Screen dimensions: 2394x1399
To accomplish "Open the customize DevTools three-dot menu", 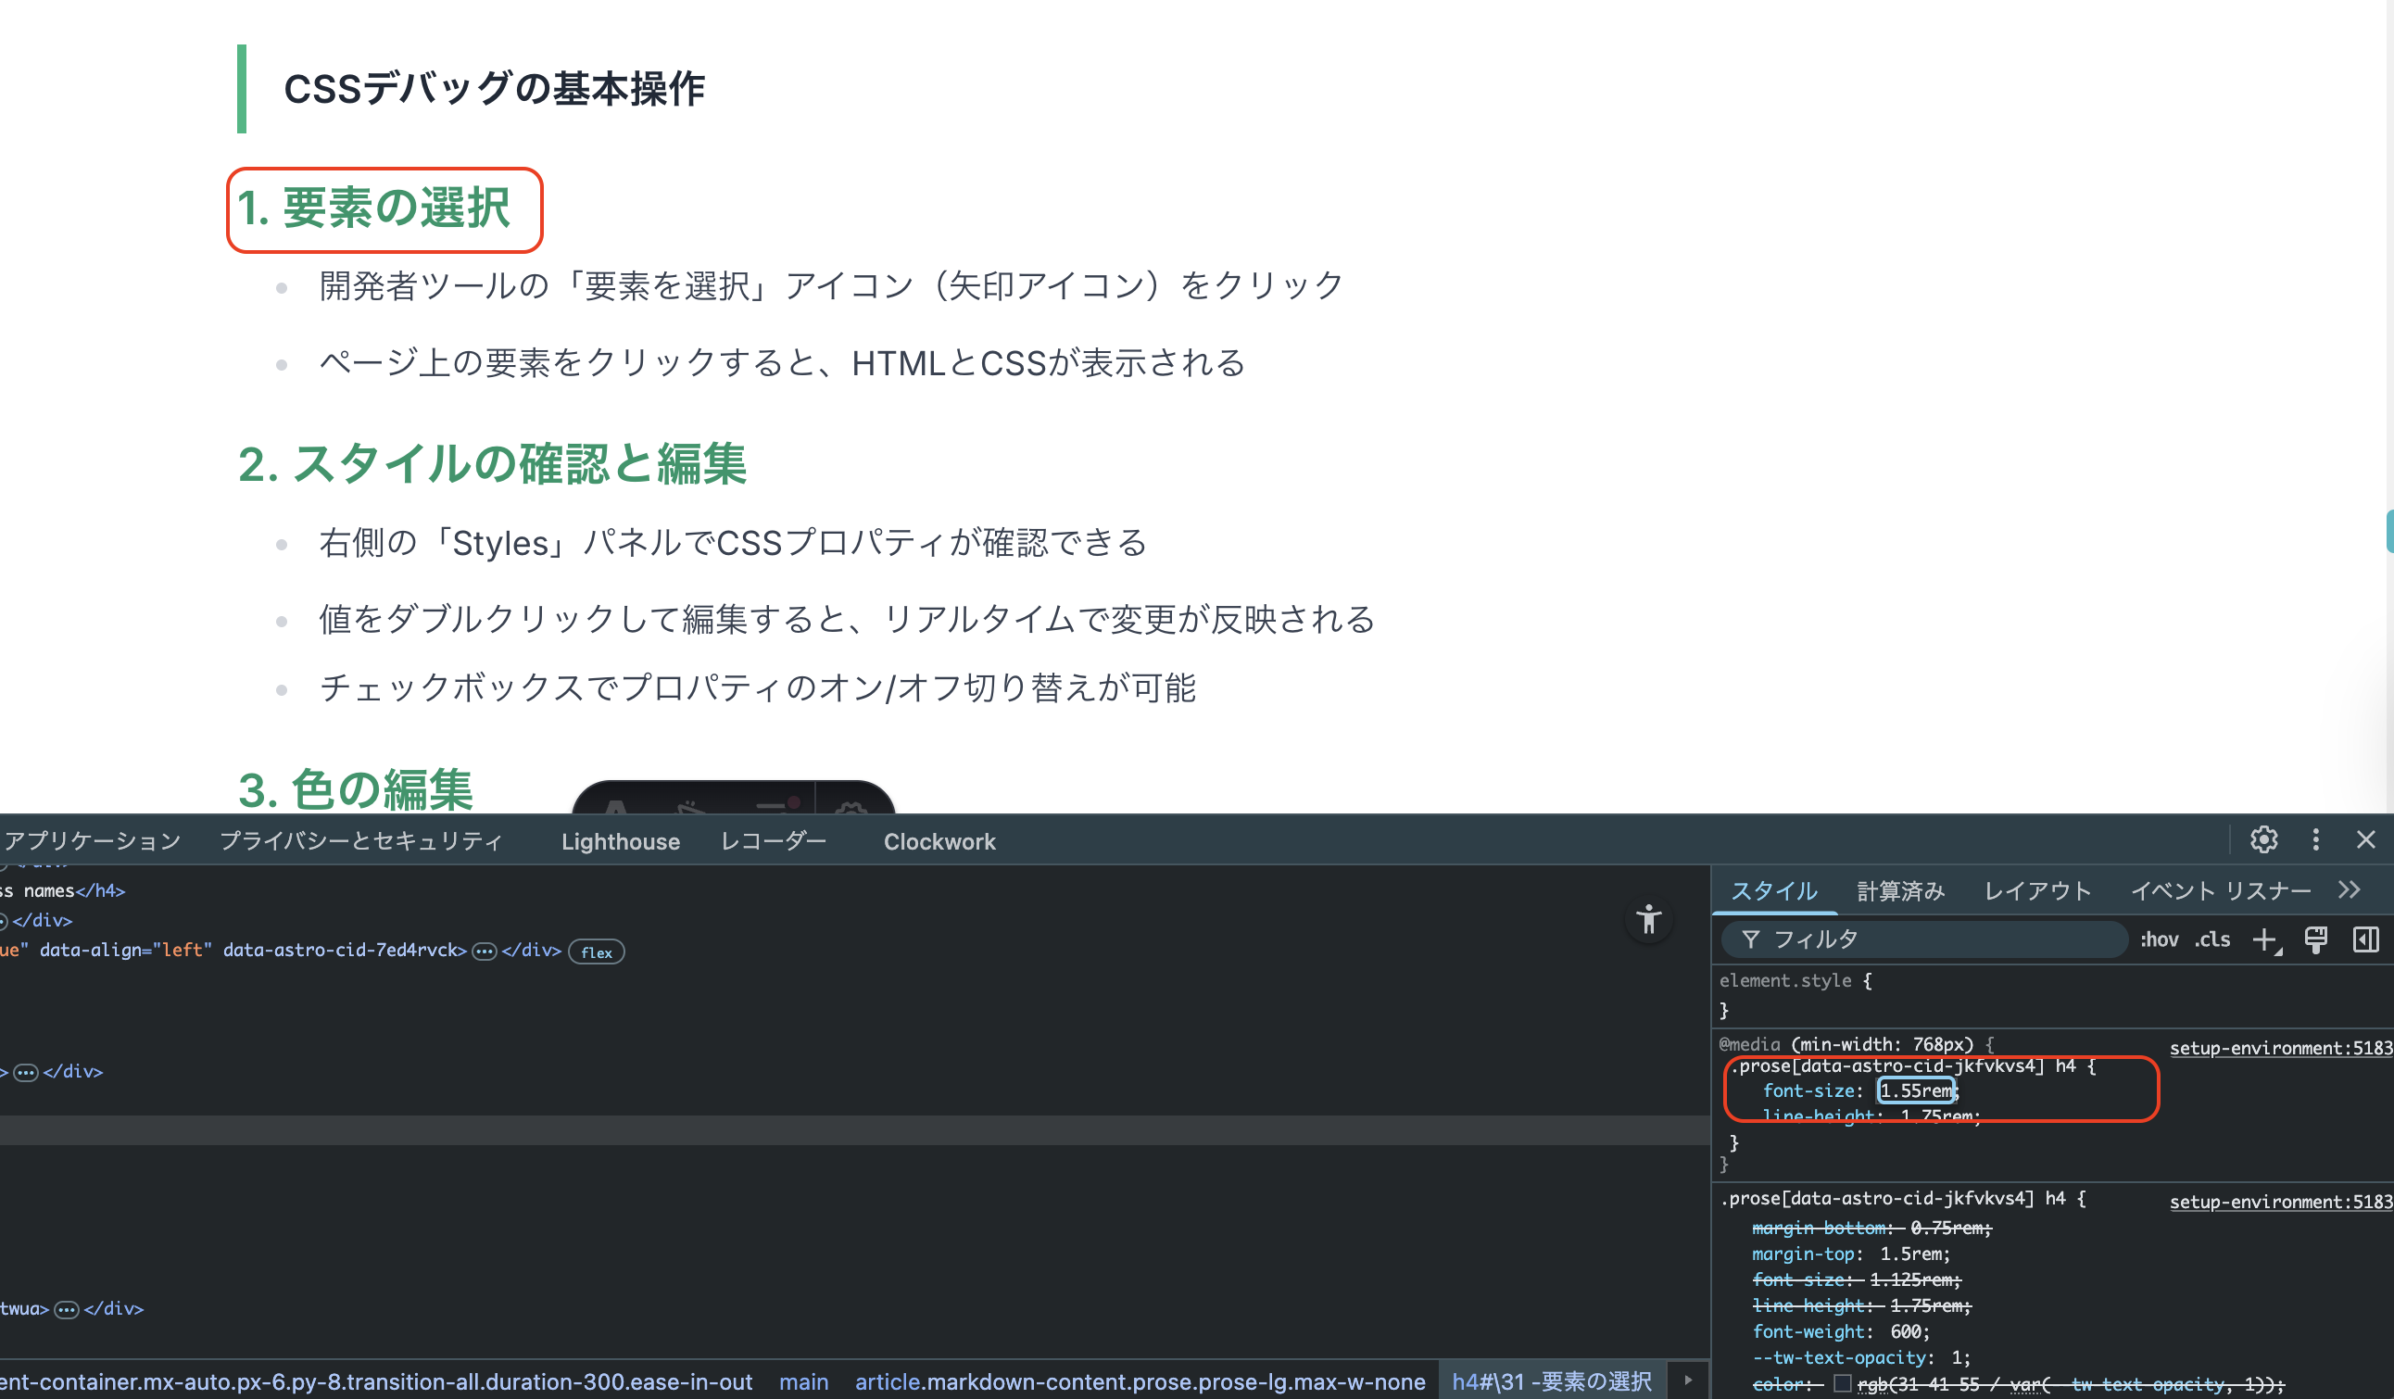I will [x=2316, y=839].
